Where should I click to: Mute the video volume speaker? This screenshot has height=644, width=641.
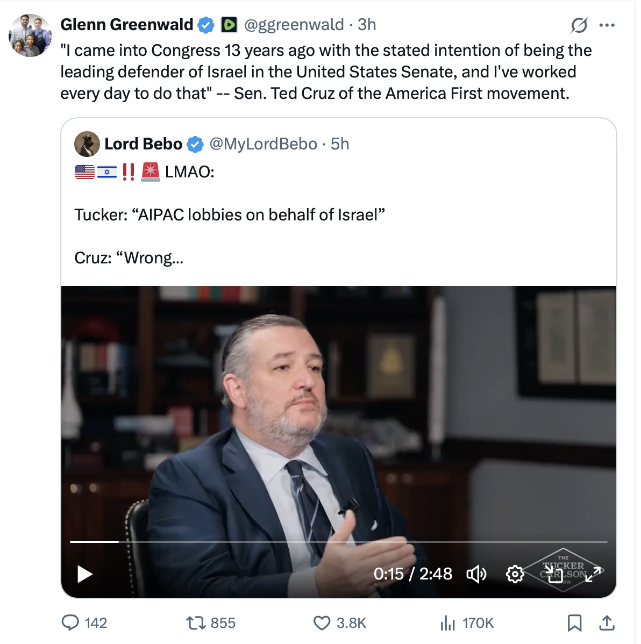pos(476,574)
